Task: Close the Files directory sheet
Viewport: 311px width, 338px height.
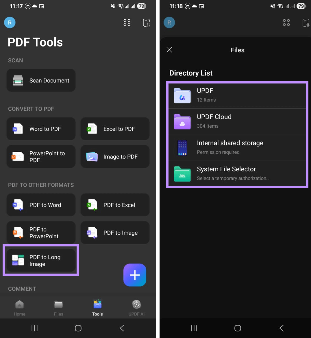Action: tap(169, 50)
